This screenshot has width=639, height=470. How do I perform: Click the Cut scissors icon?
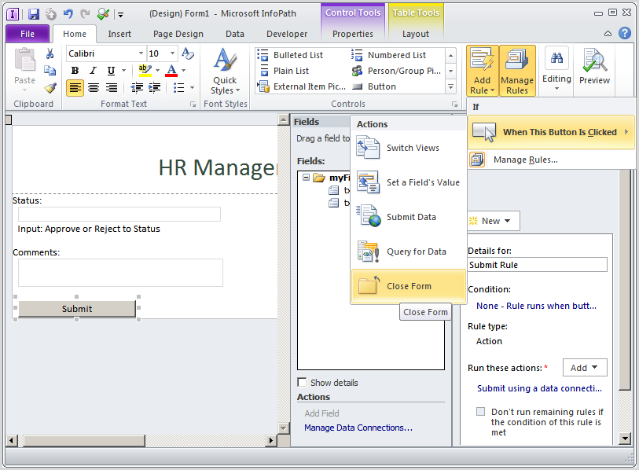point(50,53)
